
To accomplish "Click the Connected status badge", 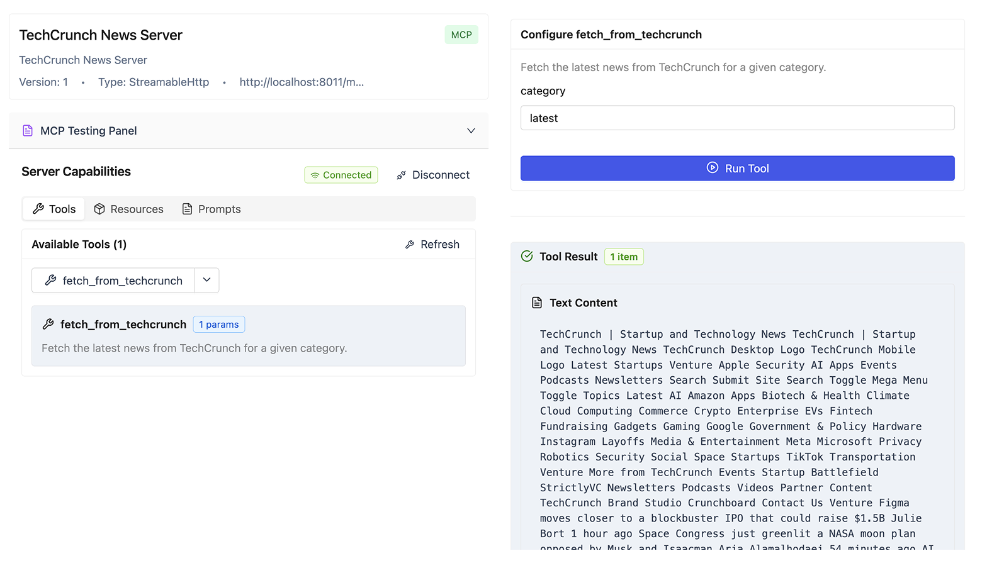I will pyautogui.click(x=341, y=175).
